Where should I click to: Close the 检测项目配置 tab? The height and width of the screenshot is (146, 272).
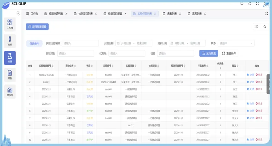pos(125,14)
